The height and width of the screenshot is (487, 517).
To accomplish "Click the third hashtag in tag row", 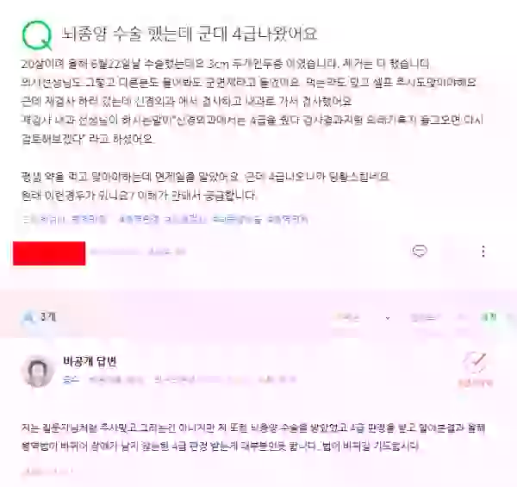I will pyautogui.click(x=139, y=220).
